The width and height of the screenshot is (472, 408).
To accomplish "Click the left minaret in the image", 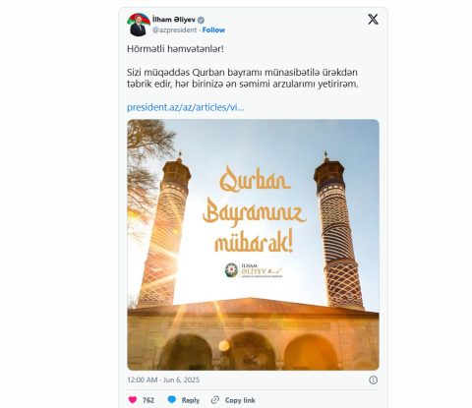I will [x=164, y=229].
